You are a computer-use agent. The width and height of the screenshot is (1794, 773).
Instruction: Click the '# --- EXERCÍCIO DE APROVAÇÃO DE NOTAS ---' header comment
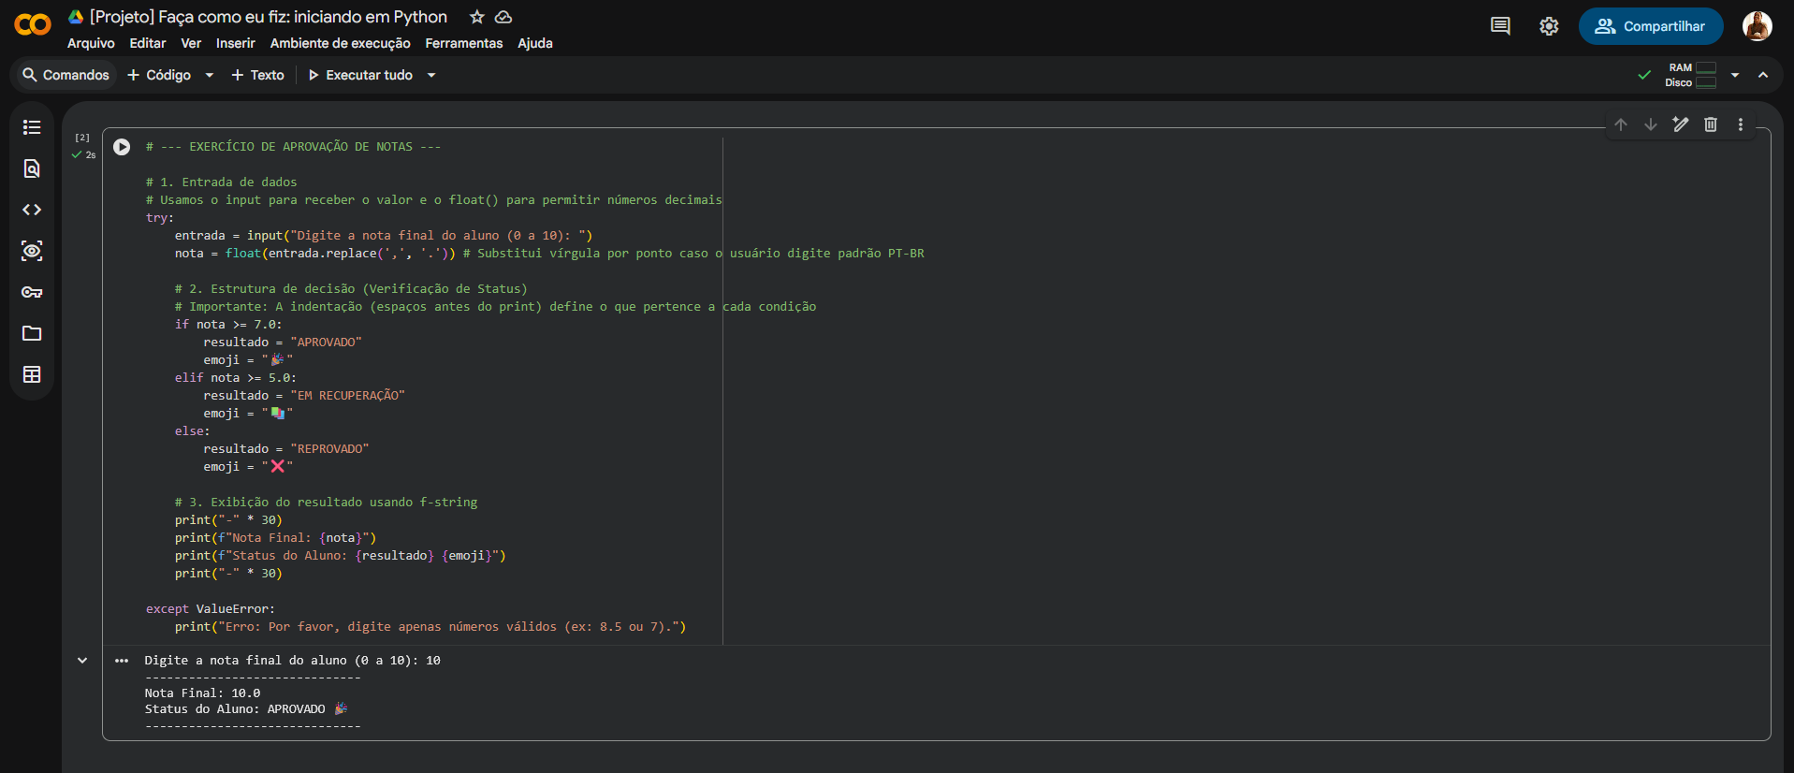[x=293, y=147]
